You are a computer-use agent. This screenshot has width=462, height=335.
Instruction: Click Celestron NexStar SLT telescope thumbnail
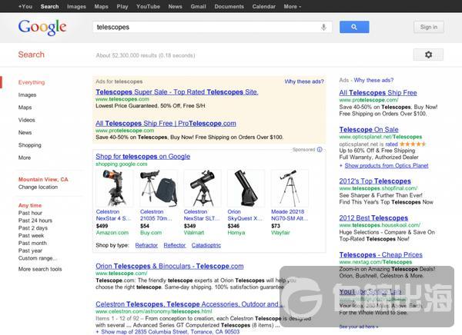(202, 188)
